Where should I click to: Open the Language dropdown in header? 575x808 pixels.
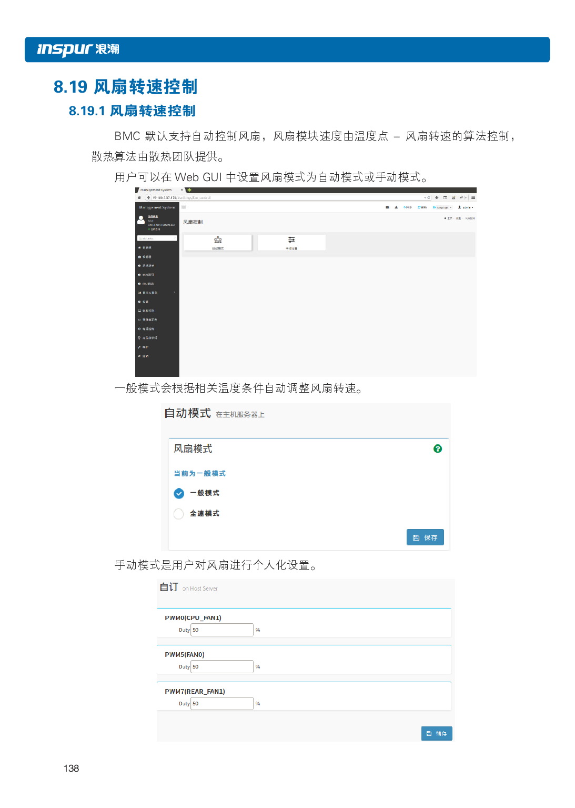coord(442,207)
